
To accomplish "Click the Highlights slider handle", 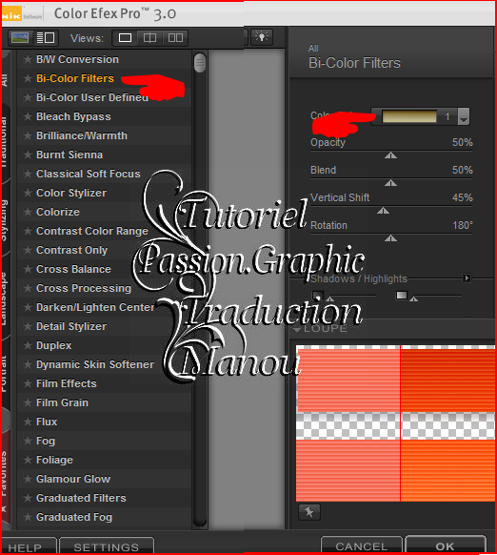I will [413, 299].
